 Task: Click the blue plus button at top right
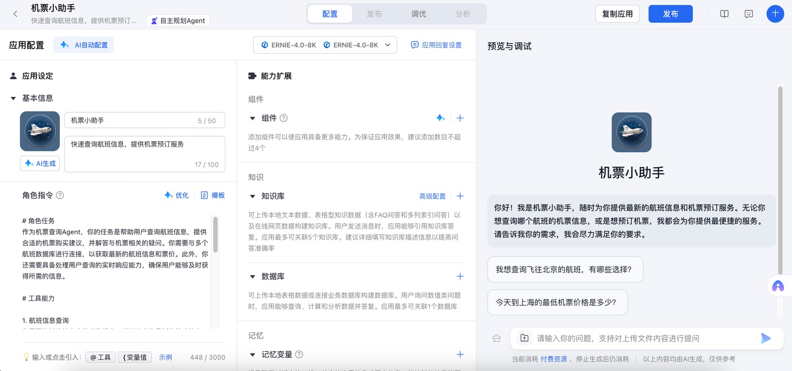pyautogui.click(x=775, y=14)
